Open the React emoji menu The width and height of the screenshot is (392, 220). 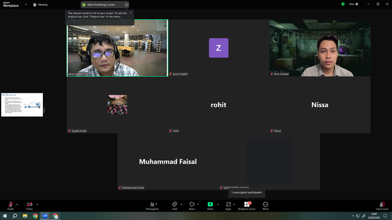coord(192,206)
